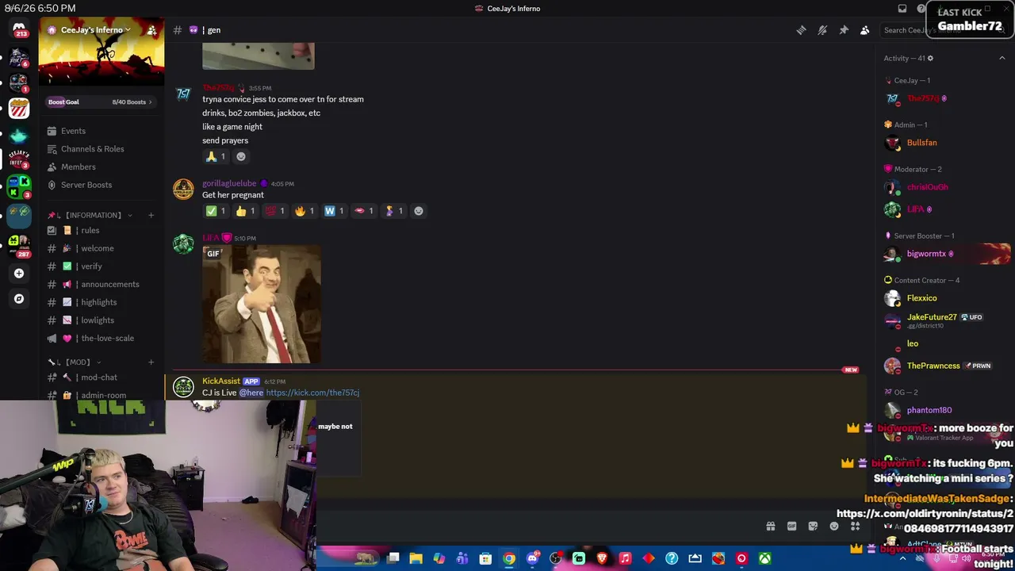Open the apps launcher icon in message bar

856,526
